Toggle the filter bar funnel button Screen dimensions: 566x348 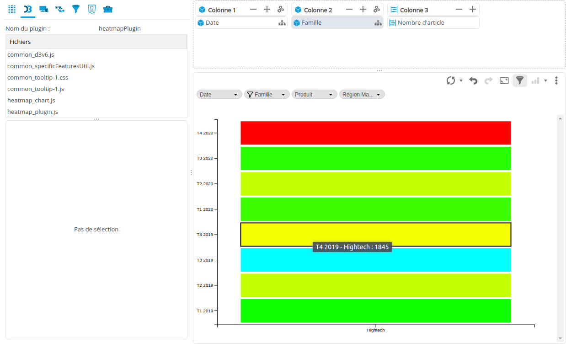point(520,80)
